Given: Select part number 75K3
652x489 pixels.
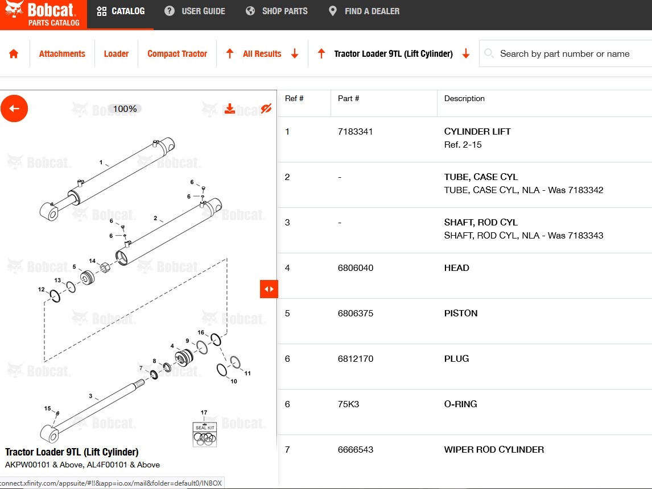Looking at the screenshot, I should coord(348,404).
